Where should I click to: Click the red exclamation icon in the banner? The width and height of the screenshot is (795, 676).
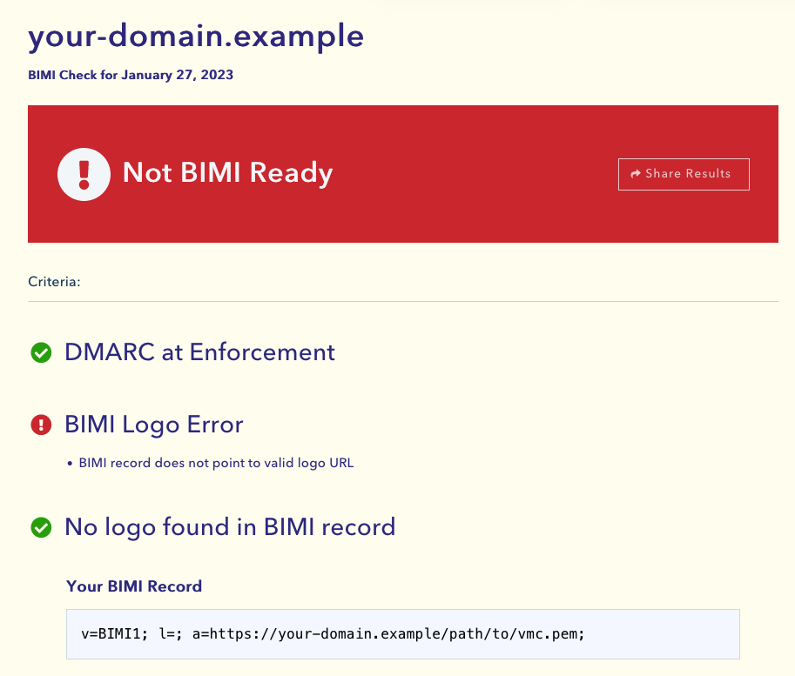tap(83, 174)
